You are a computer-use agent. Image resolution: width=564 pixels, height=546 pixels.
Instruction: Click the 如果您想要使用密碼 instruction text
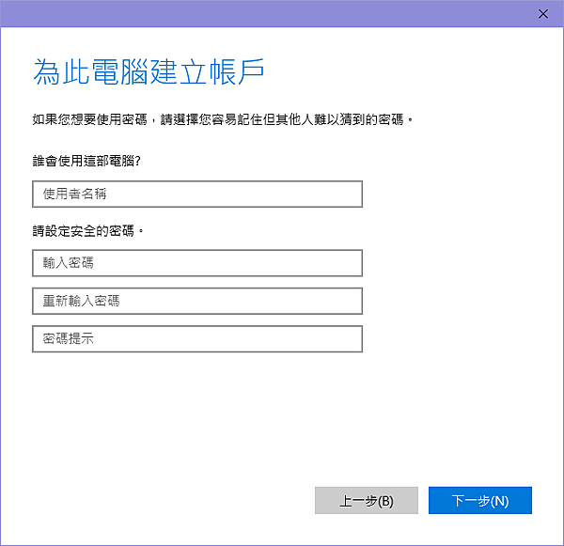222,119
